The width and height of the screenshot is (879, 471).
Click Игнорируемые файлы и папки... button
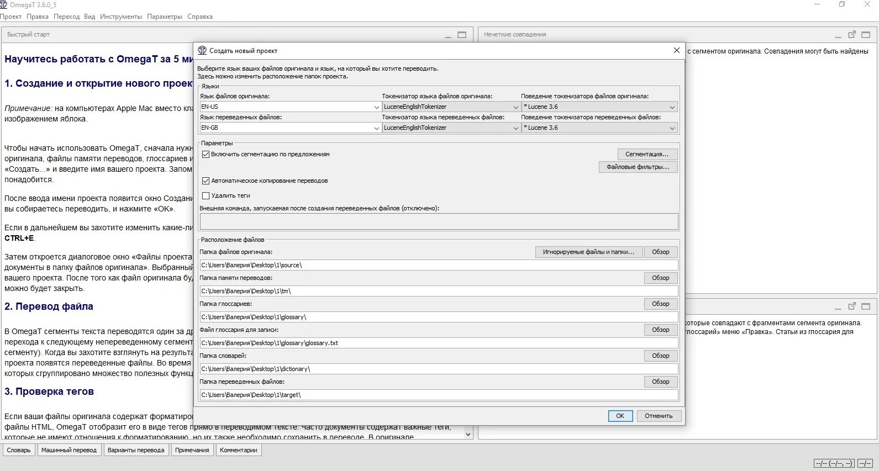pos(588,252)
